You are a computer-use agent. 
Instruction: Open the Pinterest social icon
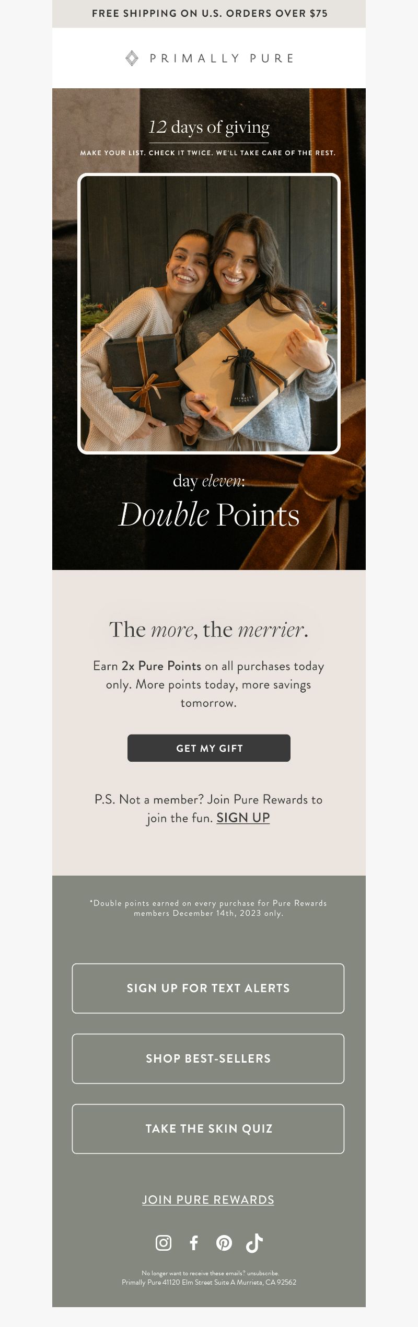pos(224,1243)
